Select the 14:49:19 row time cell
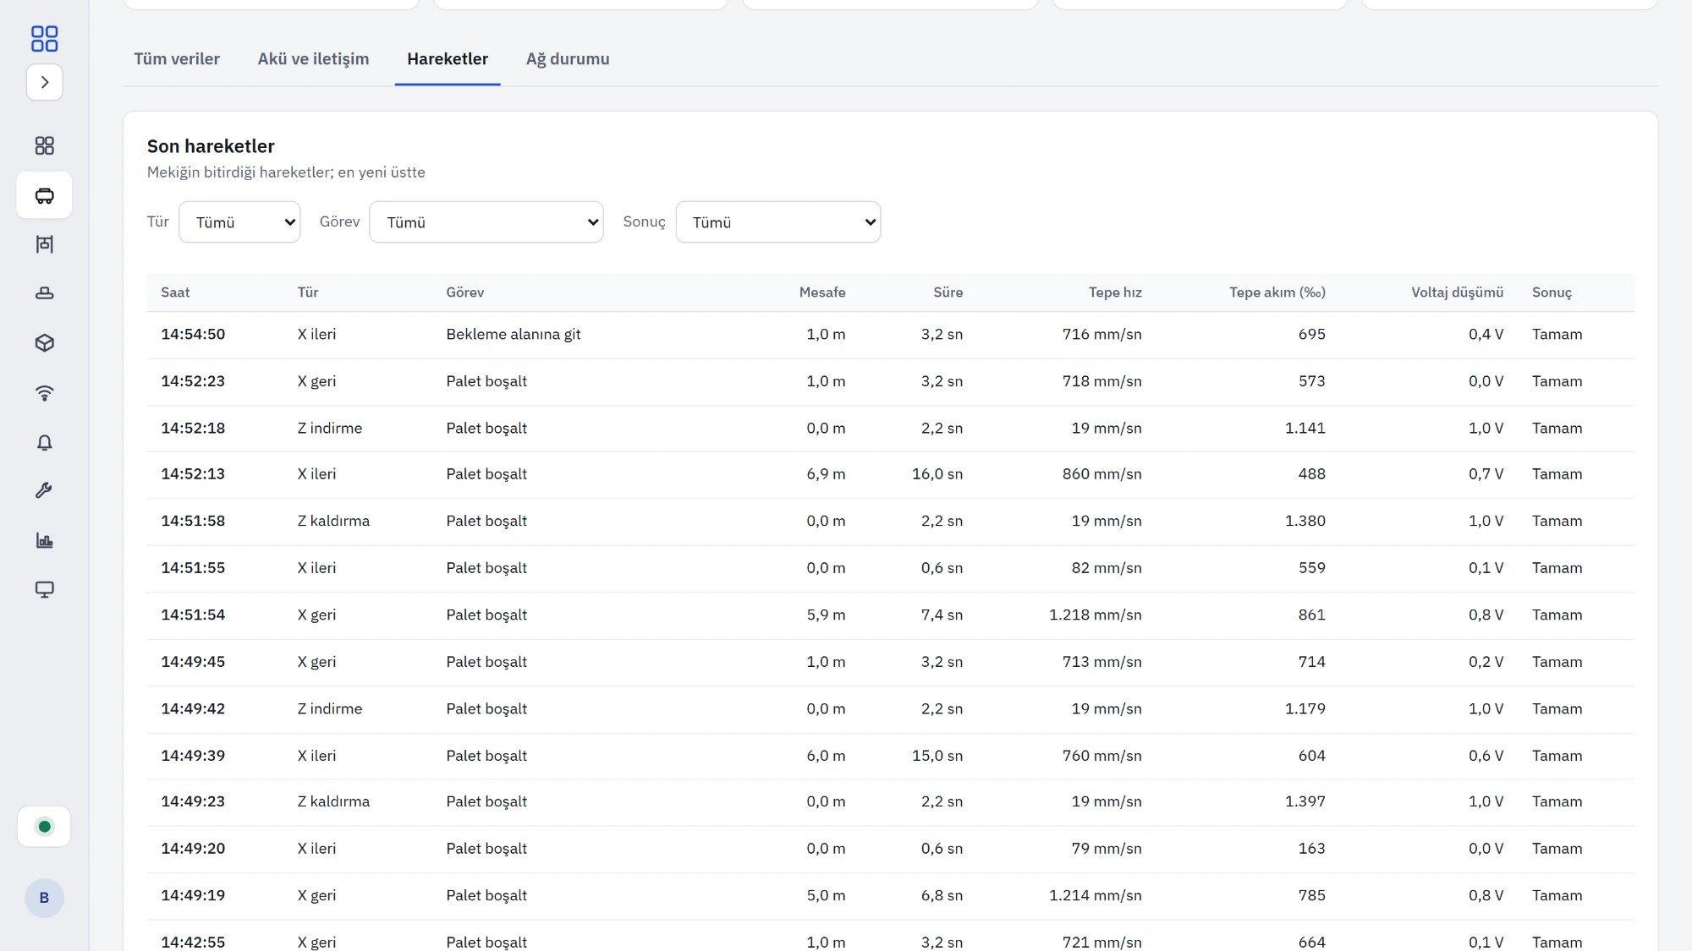This screenshot has height=951, width=1692. pyautogui.click(x=193, y=895)
